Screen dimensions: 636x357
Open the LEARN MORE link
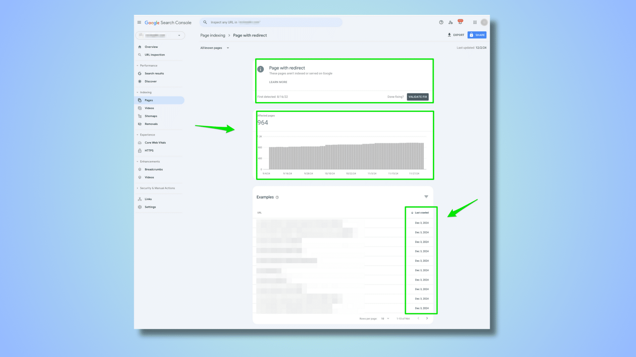pyautogui.click(x=278, y=82)
